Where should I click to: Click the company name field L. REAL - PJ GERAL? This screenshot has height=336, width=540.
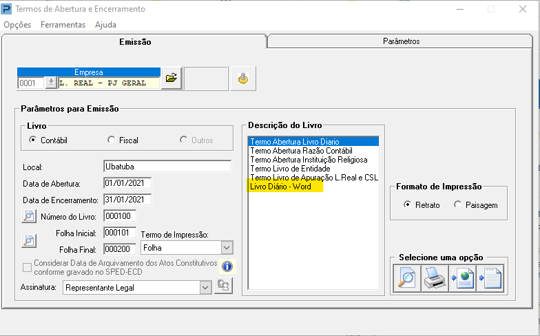pos(109,83)
